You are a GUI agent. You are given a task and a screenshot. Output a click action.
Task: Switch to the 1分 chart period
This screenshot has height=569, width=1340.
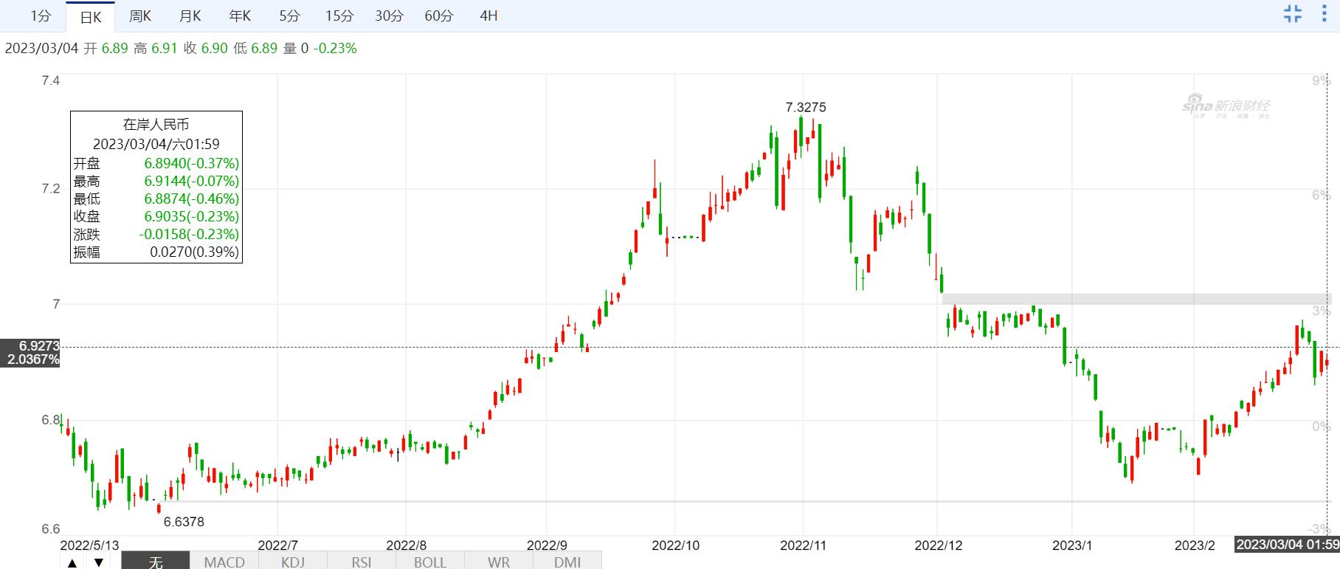coord(41,15)
